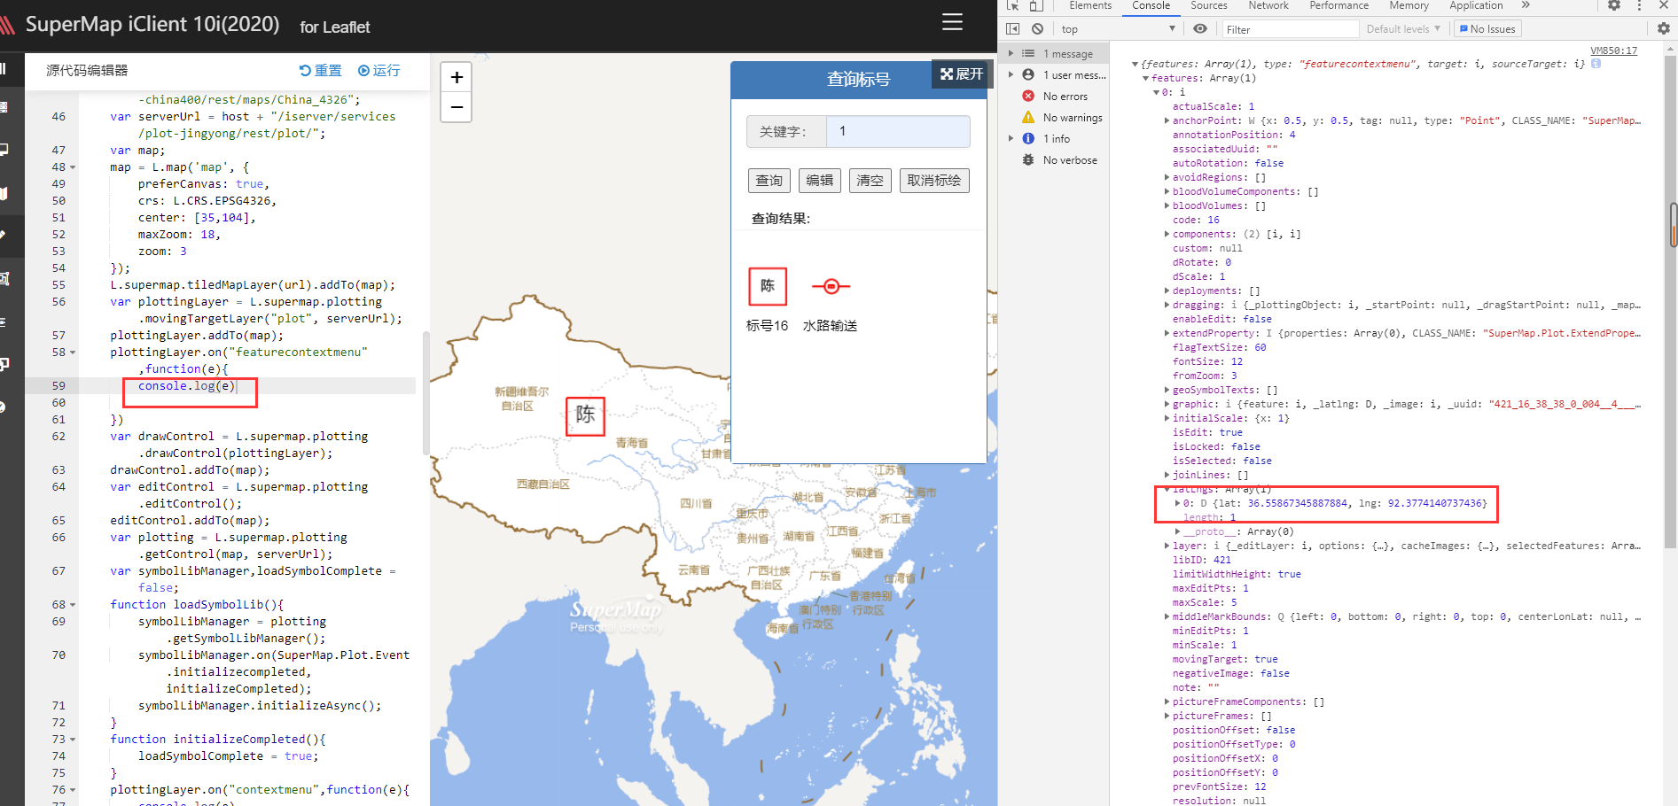1678x806 pixels.
Task: Switch to the Application tab
Action: [x=1476, y=5]
